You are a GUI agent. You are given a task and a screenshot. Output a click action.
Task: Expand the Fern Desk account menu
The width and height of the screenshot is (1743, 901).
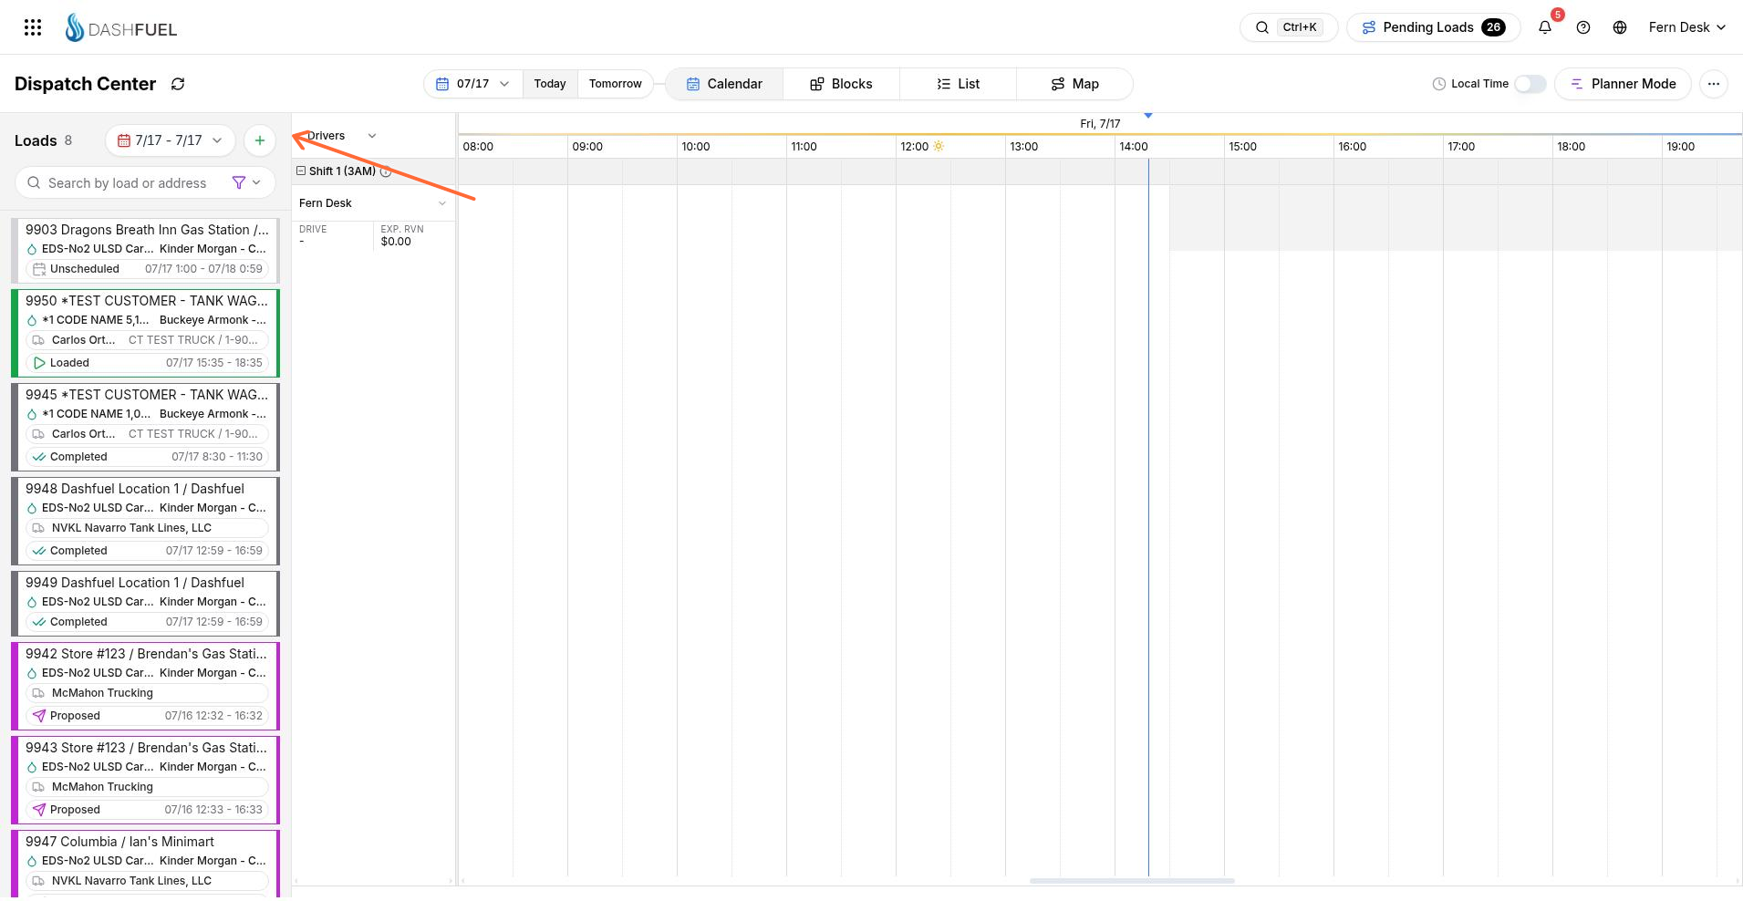click(x=1686, y=27)
